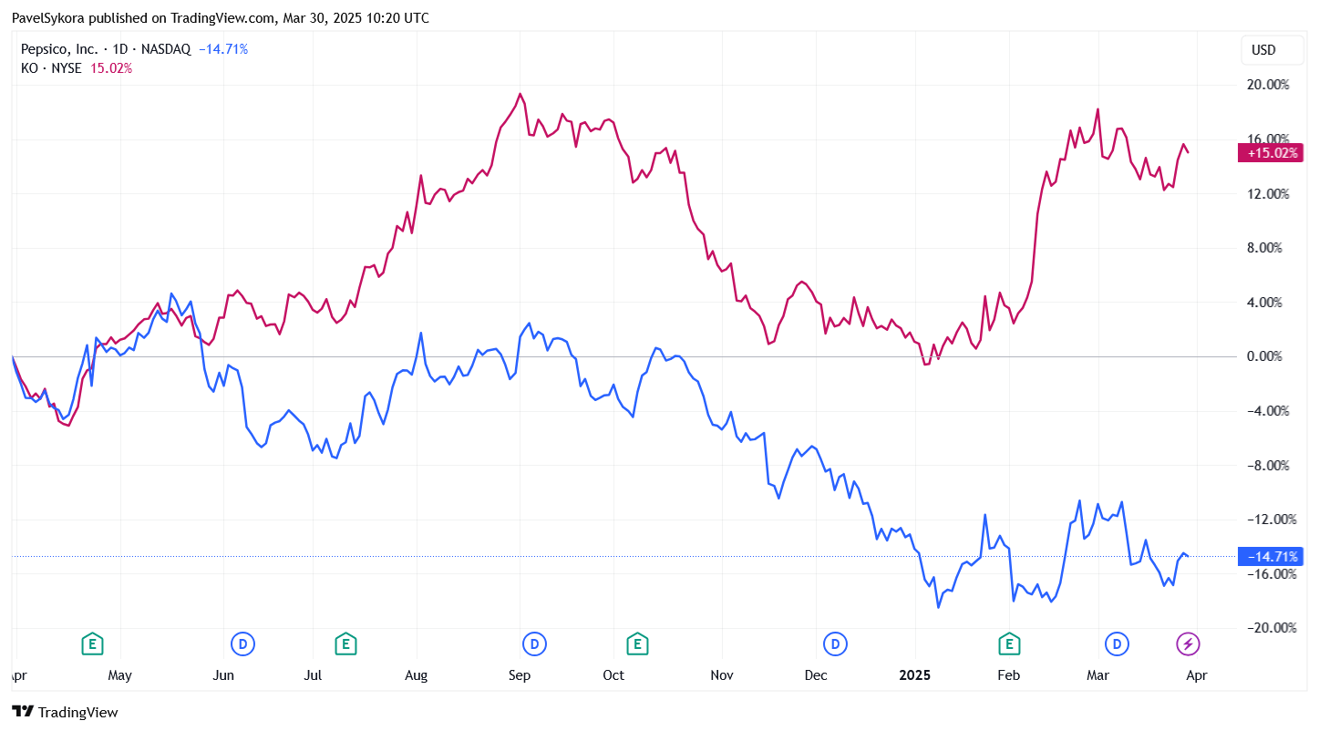Select the July earnings E marker

click(345, 644)
